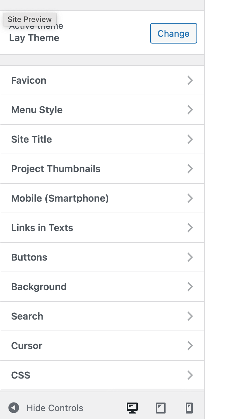The height and width of the screenshot is (419, 248).
Task: Select the Active Theme heading area
Action: point(36,26)
